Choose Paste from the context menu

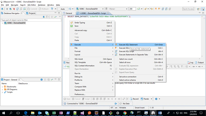coord(92,40)
